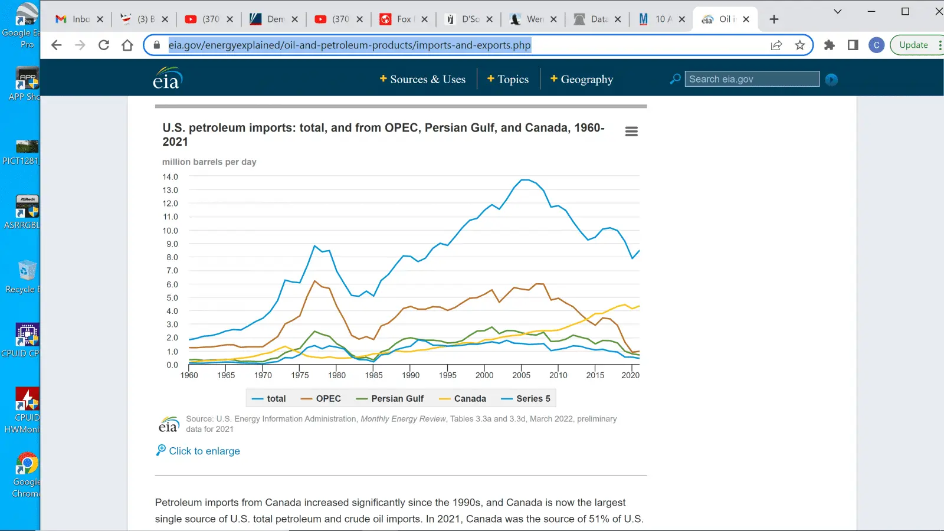Open the chart hamburger menu
This screenshot has width=944, height=531.
[631, 132]
